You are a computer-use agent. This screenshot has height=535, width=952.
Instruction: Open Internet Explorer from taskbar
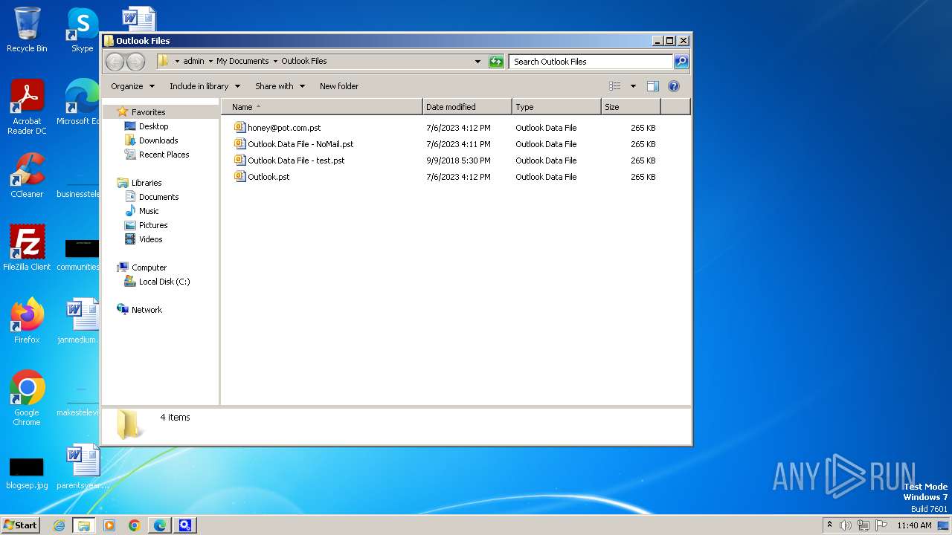[59, 525]
